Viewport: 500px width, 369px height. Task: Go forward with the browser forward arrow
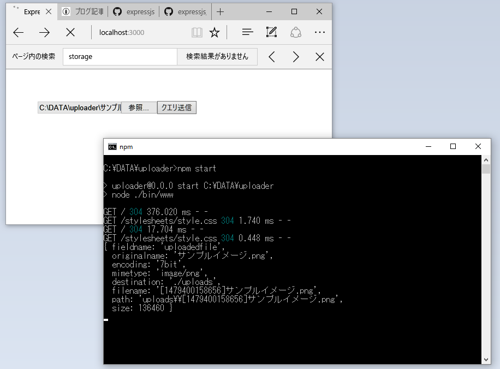(44, 32)
